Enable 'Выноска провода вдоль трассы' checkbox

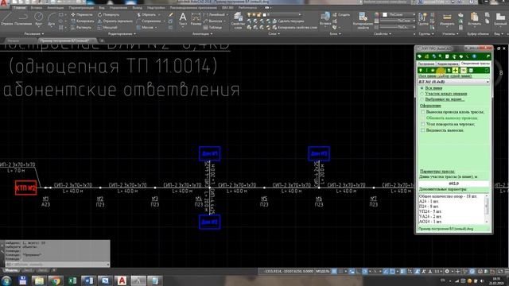click(x=422, y=112)
